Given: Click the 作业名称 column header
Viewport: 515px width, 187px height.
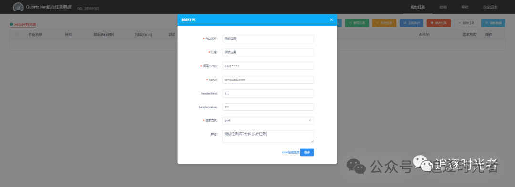Looking at the screenshot, I should (35, 34).
